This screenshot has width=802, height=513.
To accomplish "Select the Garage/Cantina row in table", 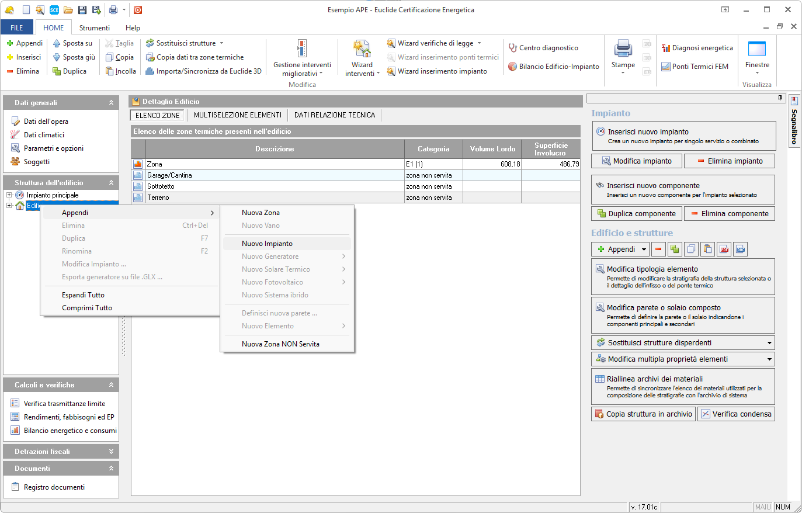I will [275, 175].
